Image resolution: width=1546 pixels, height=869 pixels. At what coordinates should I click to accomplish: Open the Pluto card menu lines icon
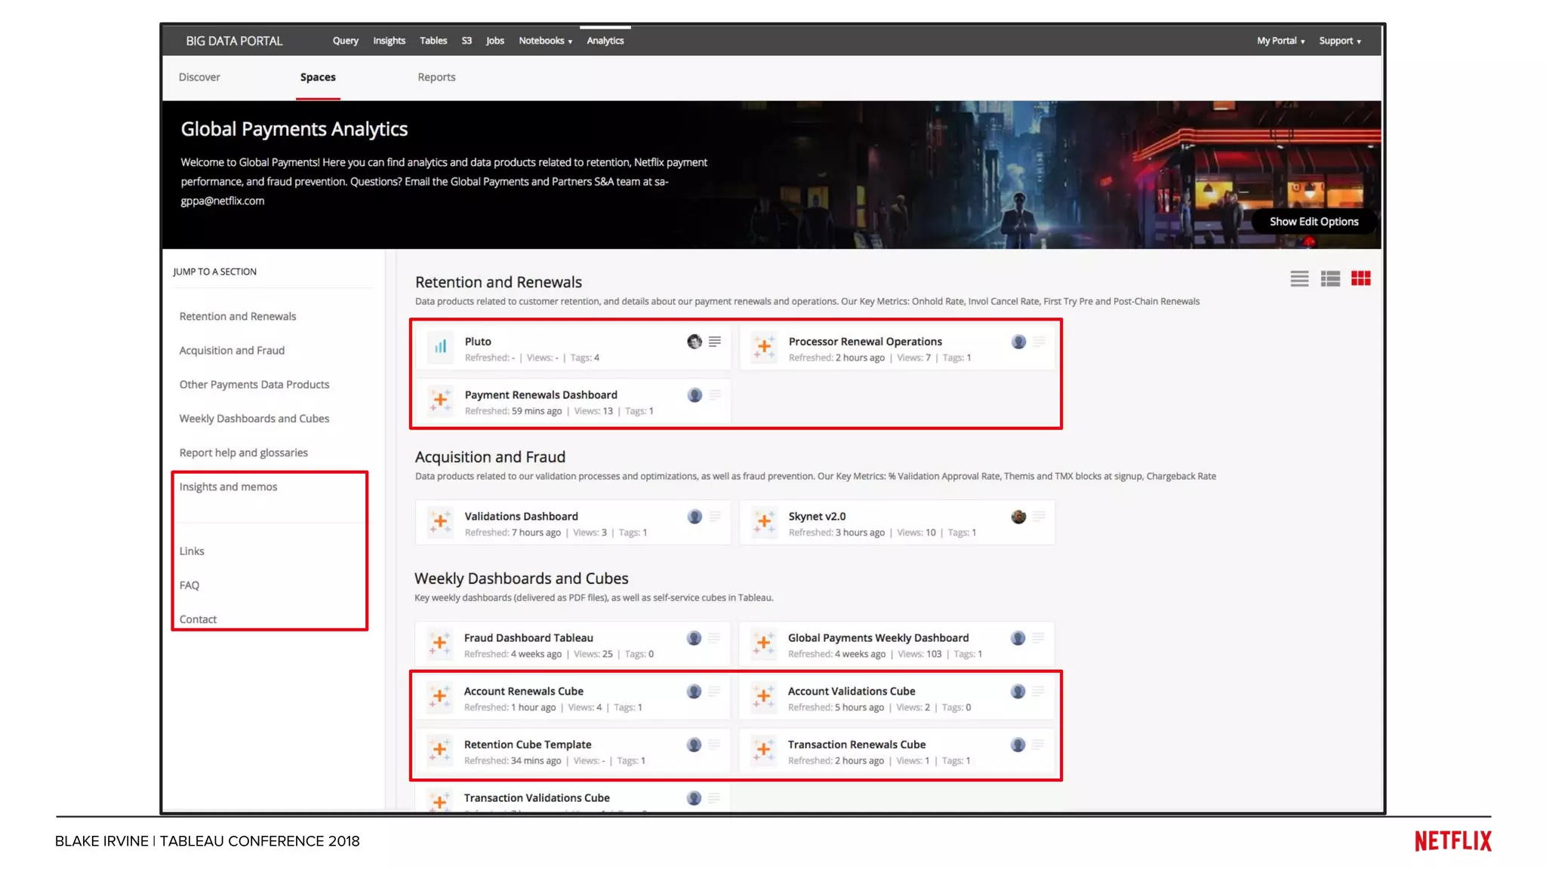(x=715, y=342)
